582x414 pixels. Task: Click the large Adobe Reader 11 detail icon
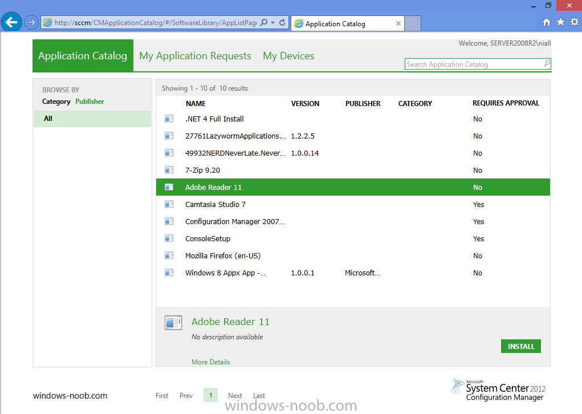point(173,322)
